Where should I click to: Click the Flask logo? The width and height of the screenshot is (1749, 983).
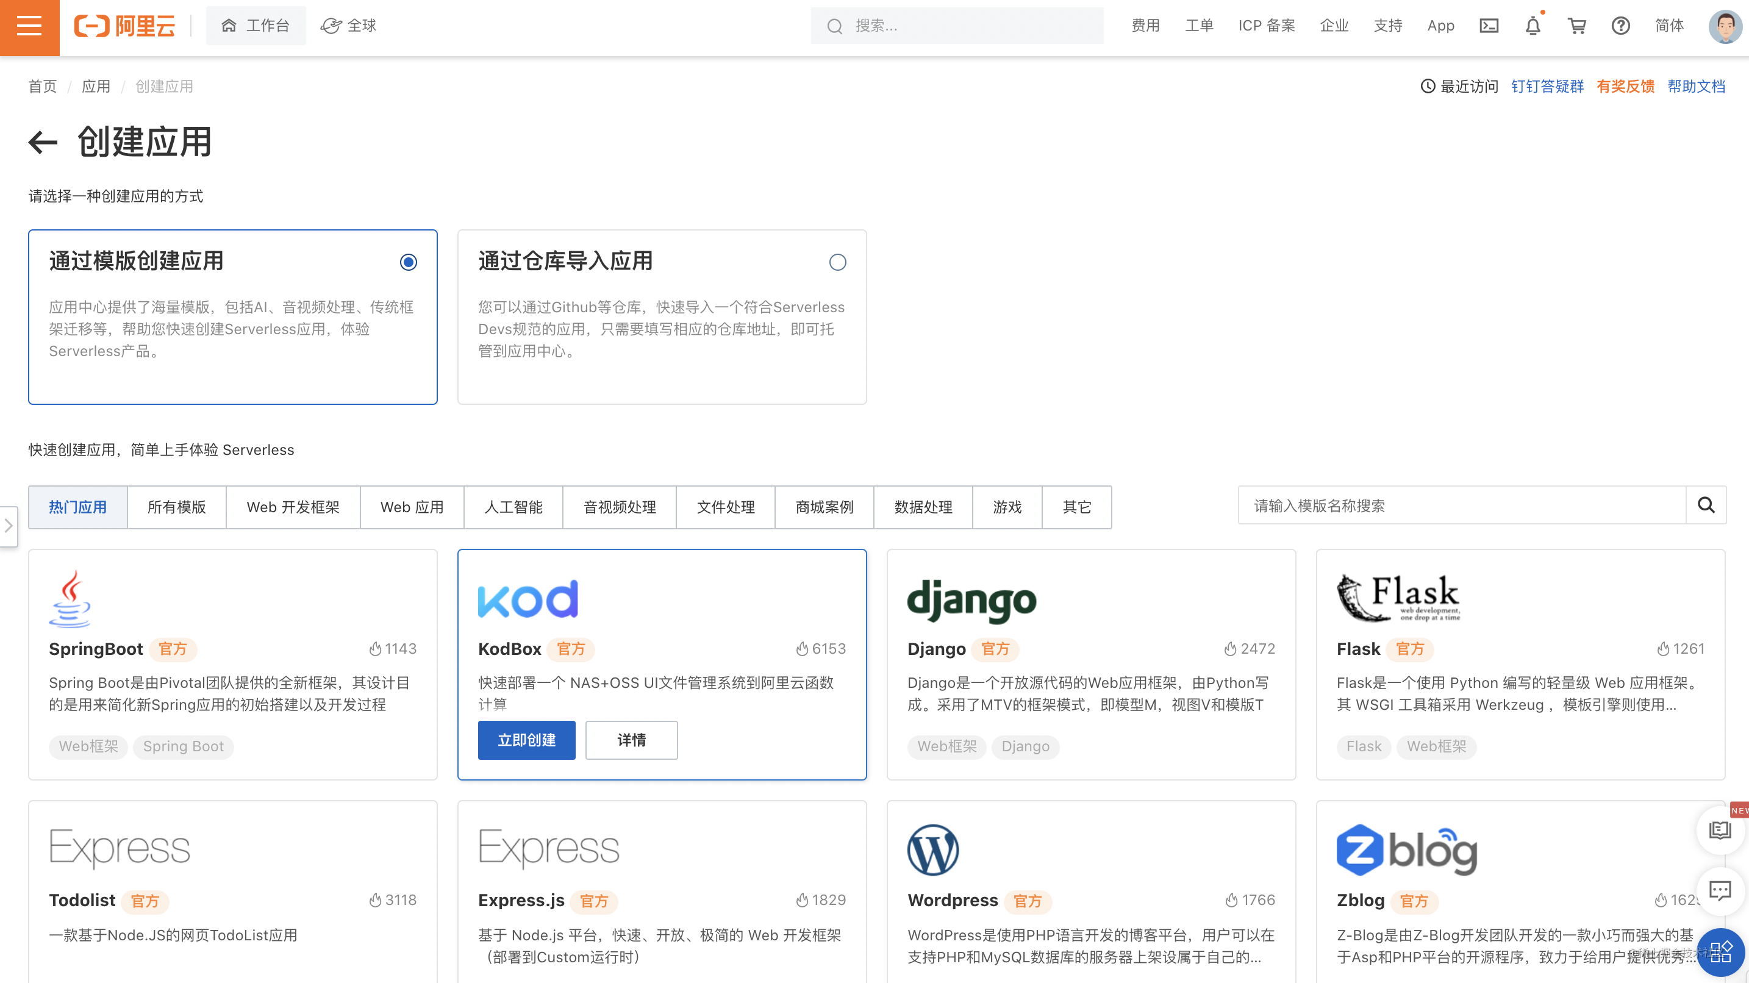tap(1398, 598)
